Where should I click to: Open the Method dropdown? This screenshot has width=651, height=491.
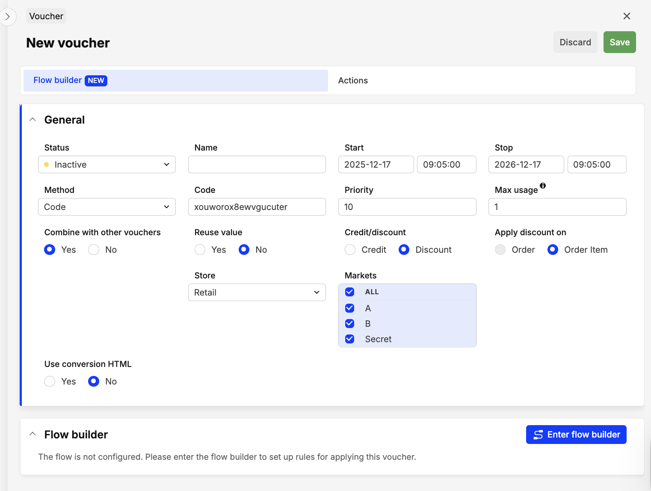click(x=107, y=207)
